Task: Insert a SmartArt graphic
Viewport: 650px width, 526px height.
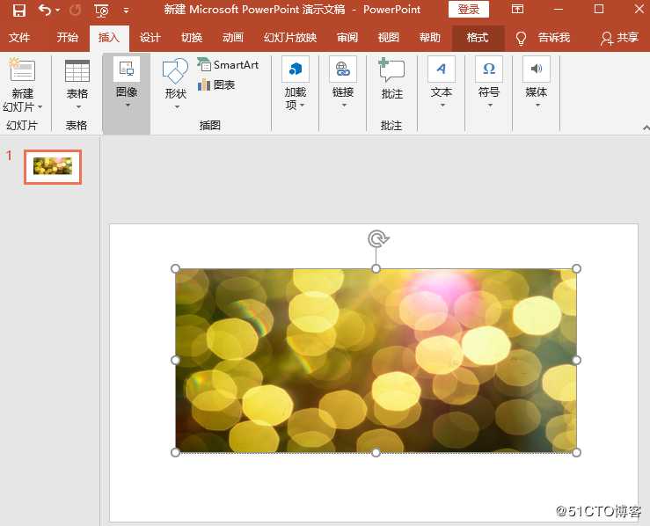Action: tap(228, 65)
